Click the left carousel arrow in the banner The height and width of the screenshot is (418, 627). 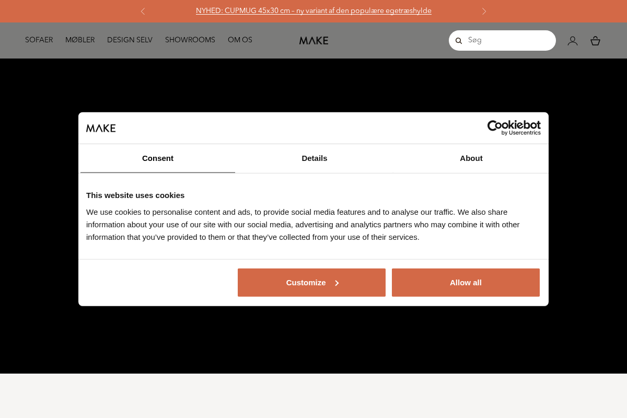click(x=143, y=11)
